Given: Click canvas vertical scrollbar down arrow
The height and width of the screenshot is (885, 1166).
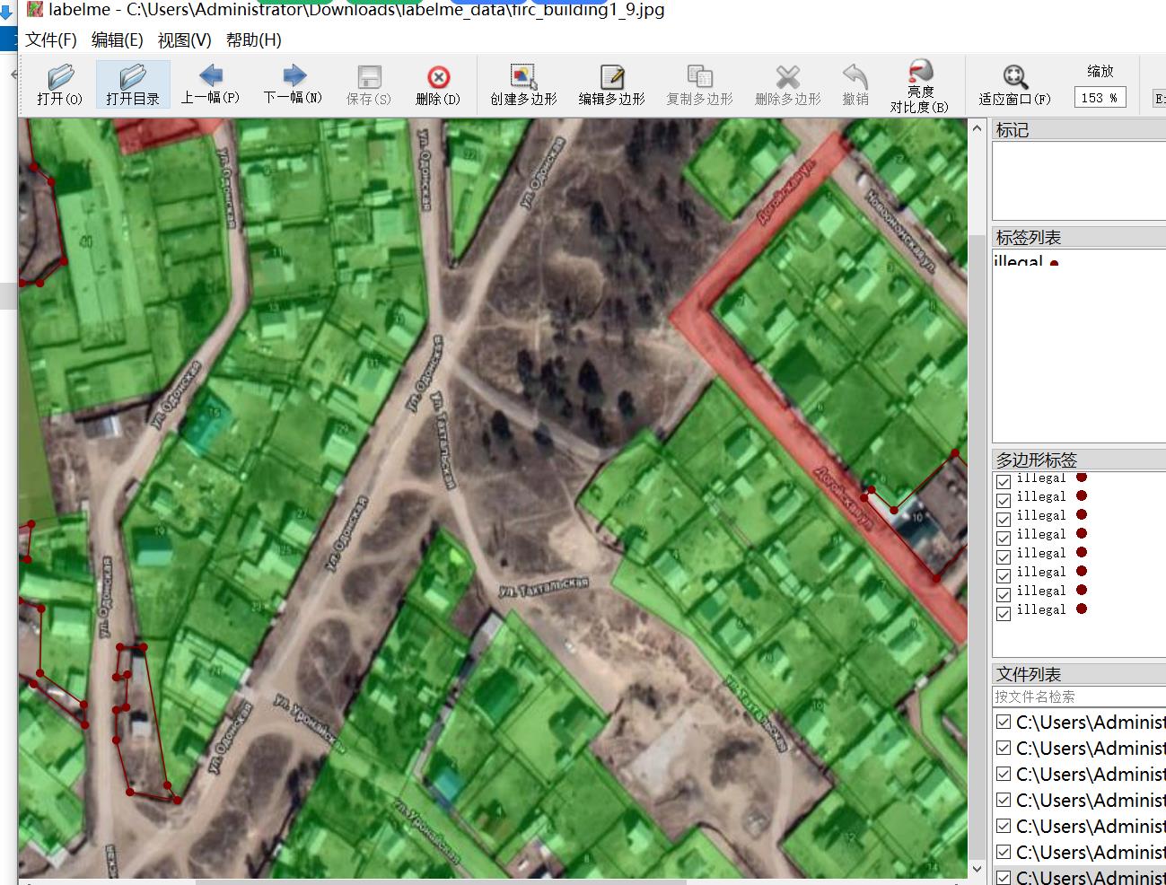Looking at the screenshot, I should (x=978, y=869).
